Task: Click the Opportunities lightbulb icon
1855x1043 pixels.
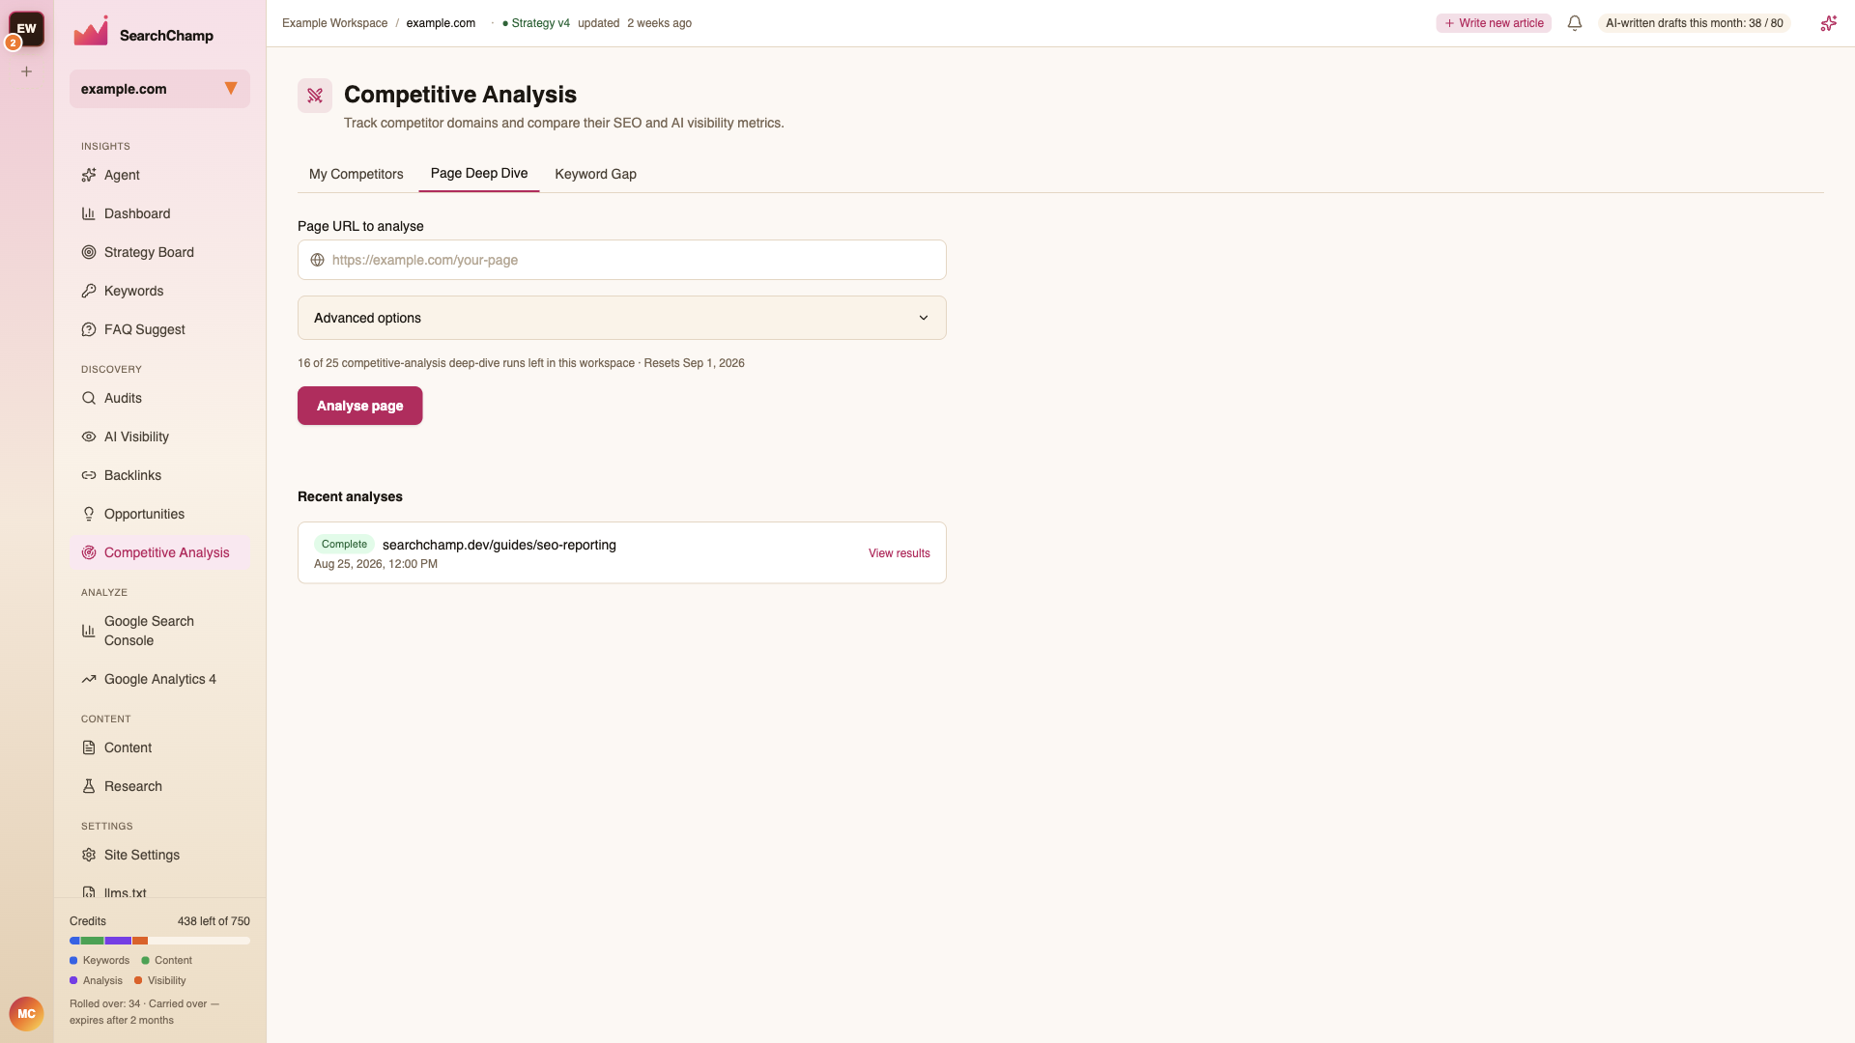Action: (89, 514)
